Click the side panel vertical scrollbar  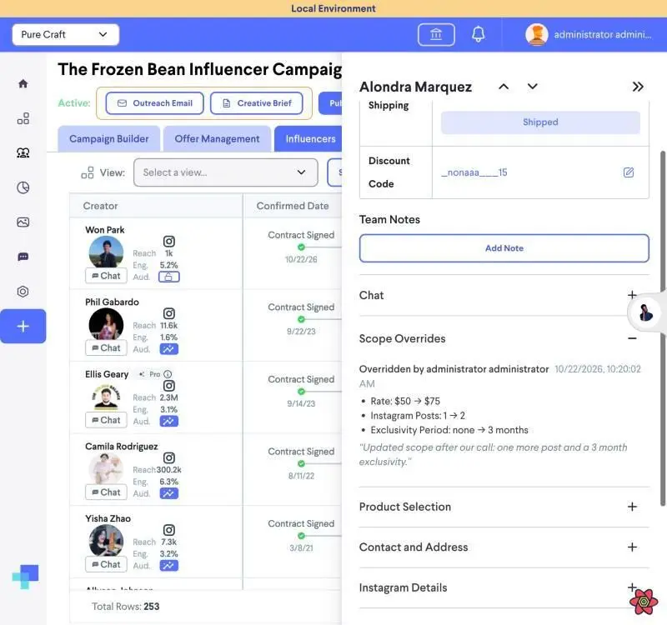(662, 328)
